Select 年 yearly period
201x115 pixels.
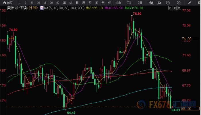pyautogui.click(x=103, y=2)
